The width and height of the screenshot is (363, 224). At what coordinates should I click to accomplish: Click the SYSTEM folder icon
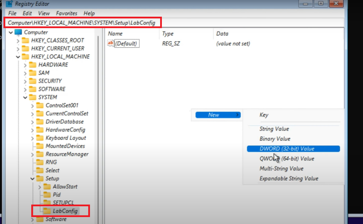pyautogui.click(x=32, y=97)
